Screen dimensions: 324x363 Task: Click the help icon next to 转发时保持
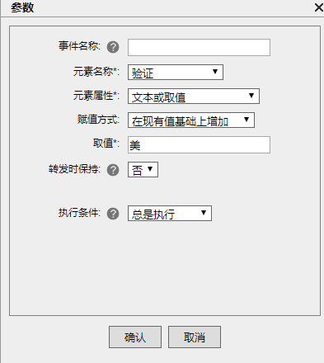[113, 170]
